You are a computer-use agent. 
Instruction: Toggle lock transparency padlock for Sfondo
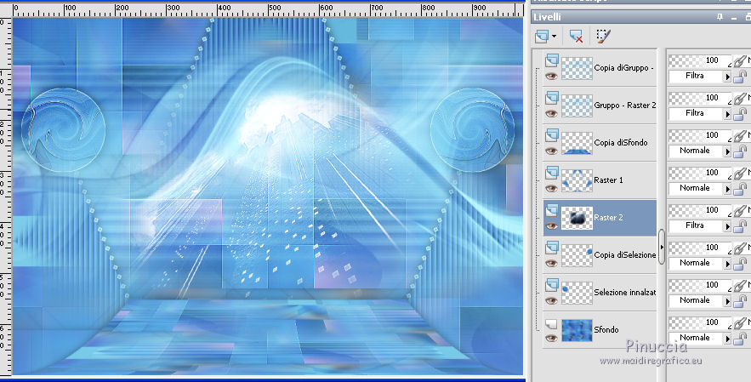point(741,338)
